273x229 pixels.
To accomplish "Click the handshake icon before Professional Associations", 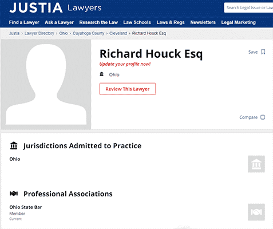I will coord(14,194).
